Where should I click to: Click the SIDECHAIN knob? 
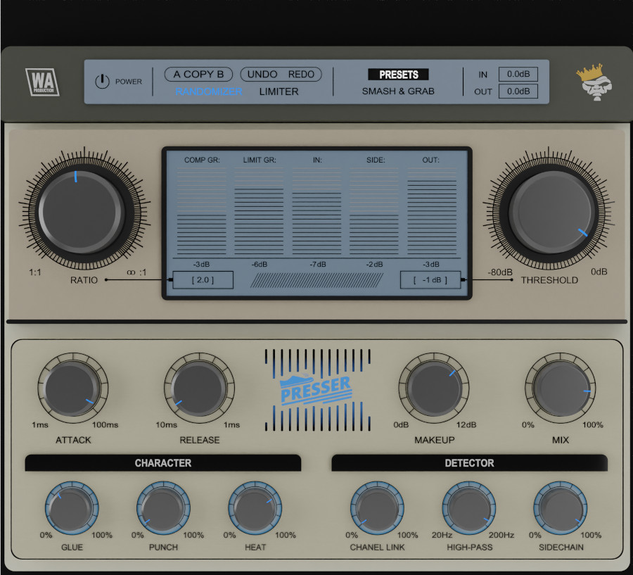point(561,507)
